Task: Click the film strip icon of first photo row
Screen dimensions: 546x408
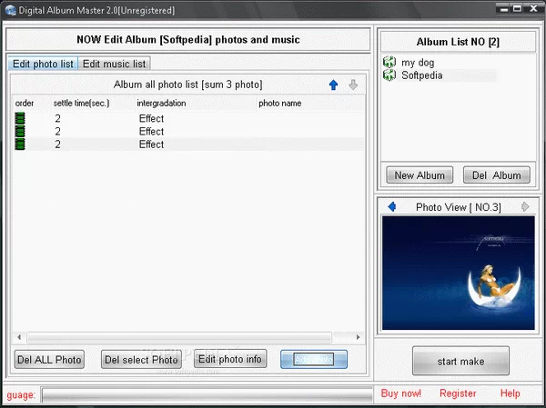Action: click(20, 118)
